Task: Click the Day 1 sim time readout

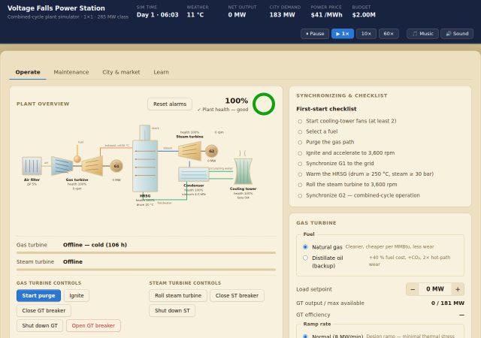Action: click(x=157, y=12)
